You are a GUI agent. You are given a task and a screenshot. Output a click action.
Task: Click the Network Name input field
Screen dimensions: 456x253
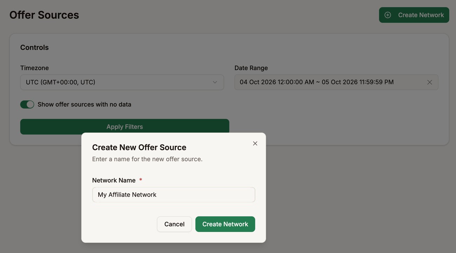[x=174, y=194]
